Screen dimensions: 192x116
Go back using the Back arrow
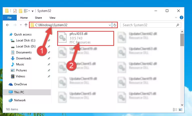tap(7, 25)
